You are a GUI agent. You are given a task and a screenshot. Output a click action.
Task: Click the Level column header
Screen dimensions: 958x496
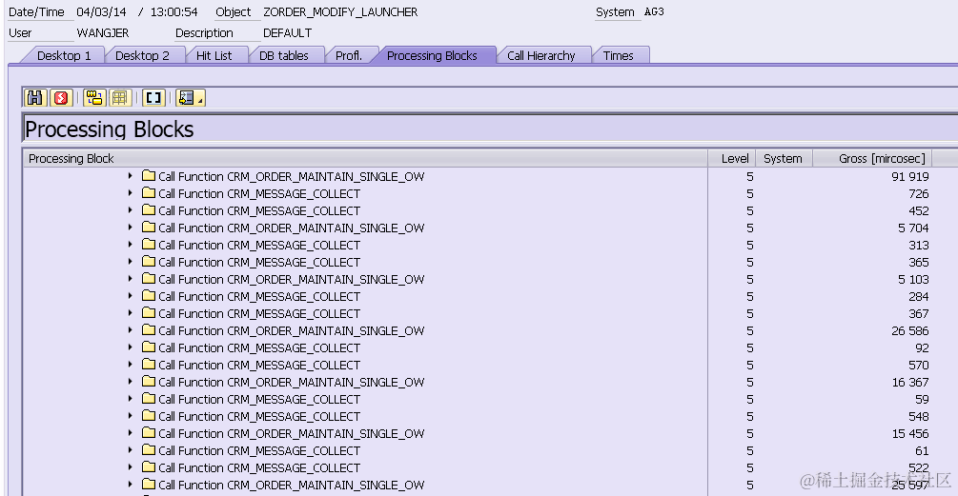pyautogui.click(x=732, y=159)
